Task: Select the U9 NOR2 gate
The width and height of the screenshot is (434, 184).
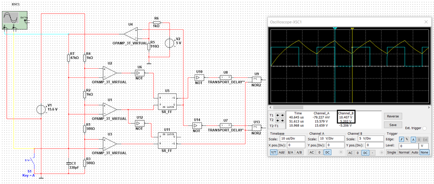Action: [x=257, y=80]
